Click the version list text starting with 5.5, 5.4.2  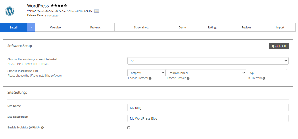pos(65,11)
